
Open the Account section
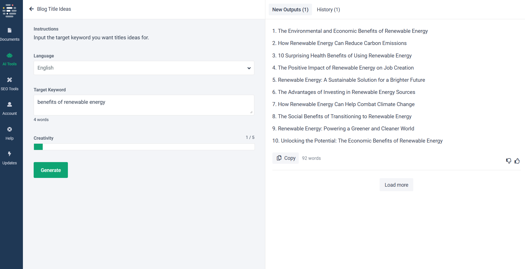[x=10, y=109]
